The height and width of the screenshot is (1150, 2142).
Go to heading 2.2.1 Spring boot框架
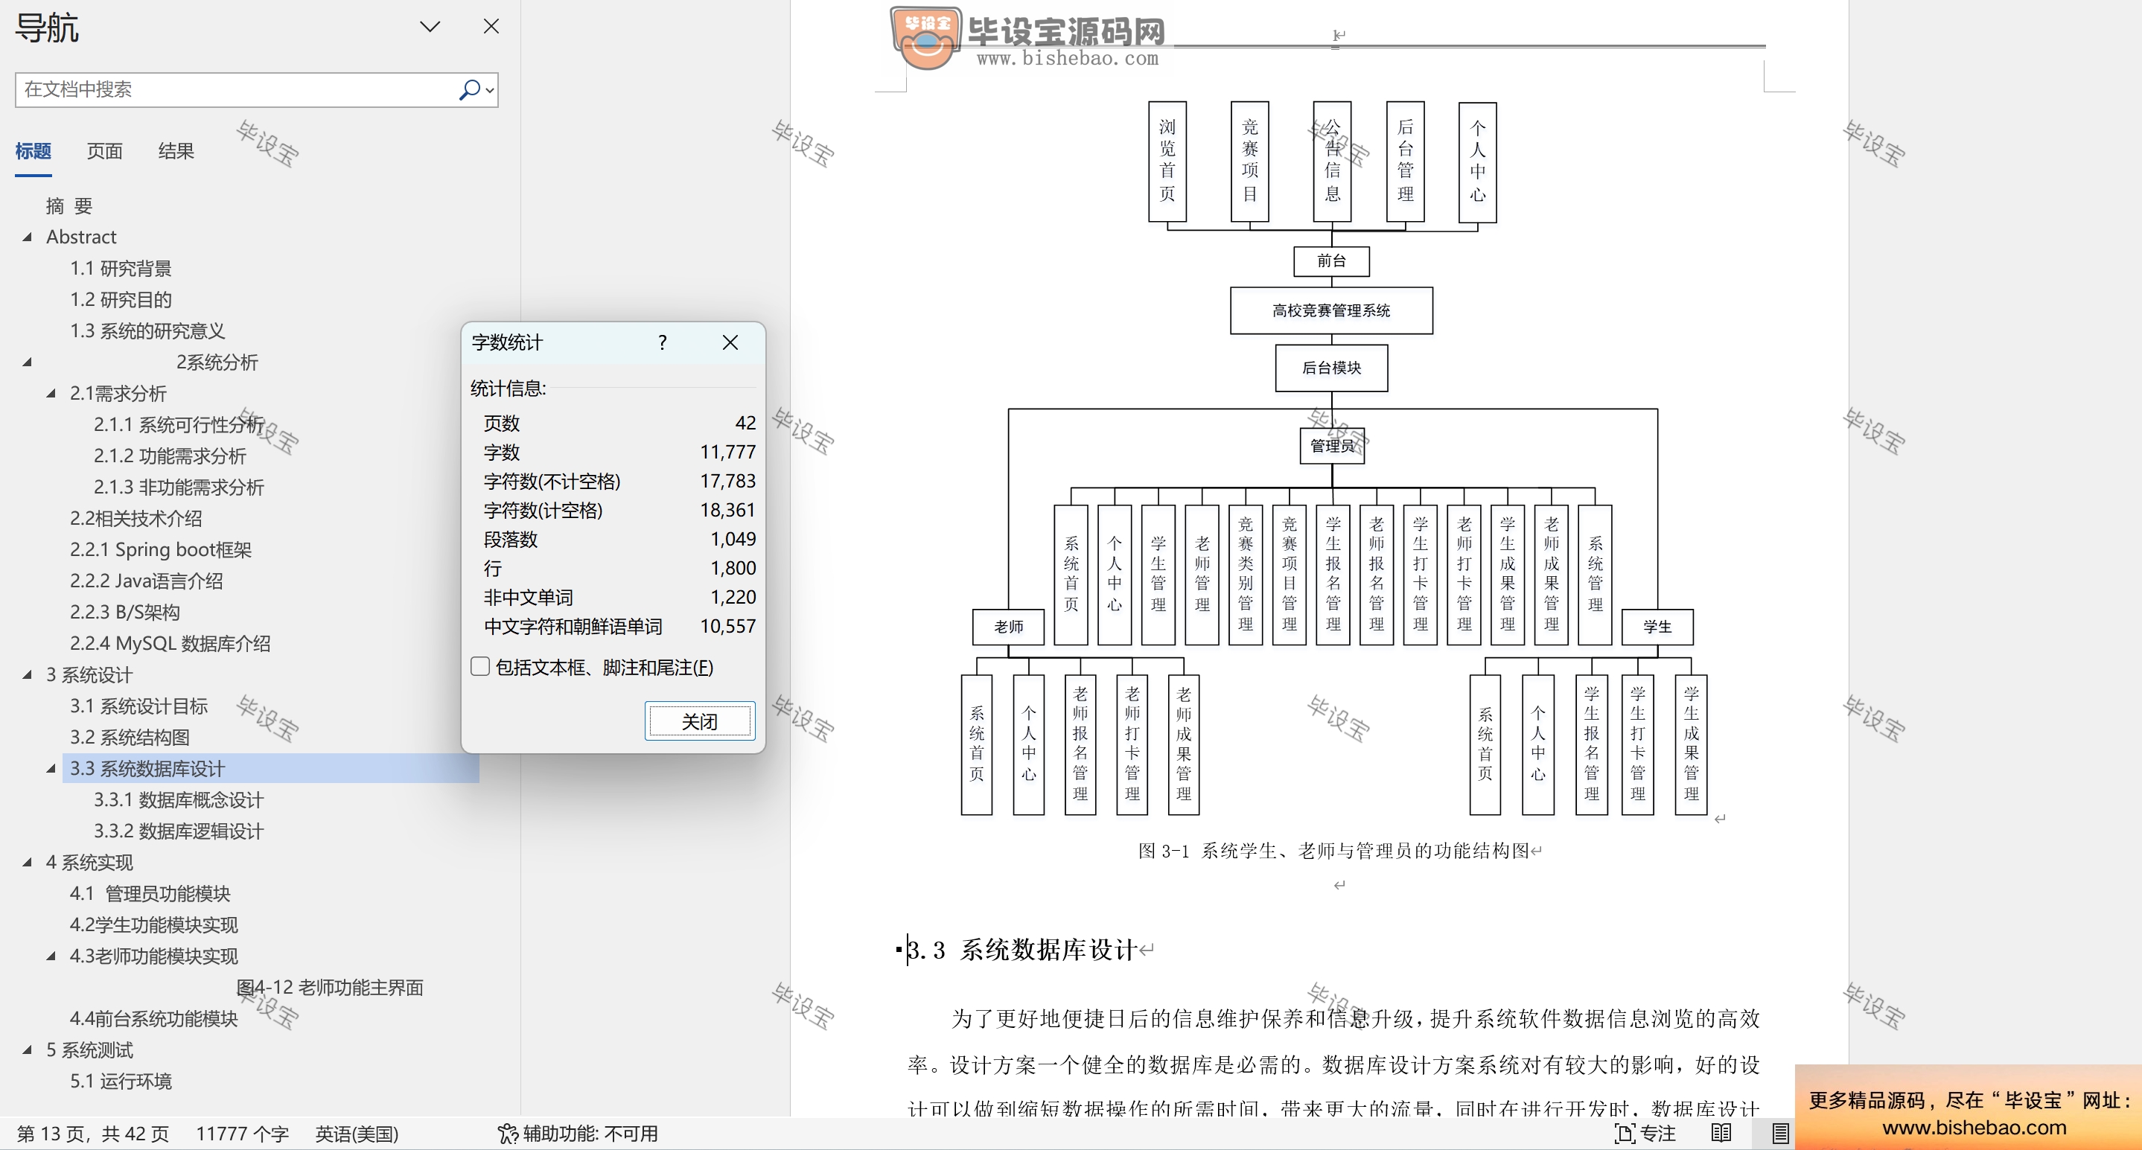click(161, 549)
